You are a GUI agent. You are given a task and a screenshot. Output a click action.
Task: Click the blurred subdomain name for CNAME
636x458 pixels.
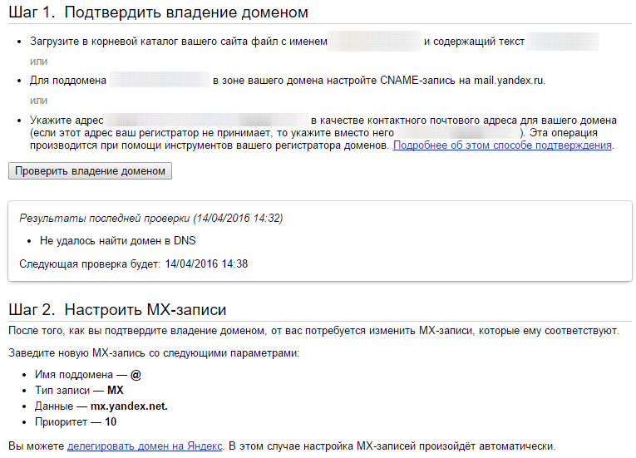click(x=160, y=81)
